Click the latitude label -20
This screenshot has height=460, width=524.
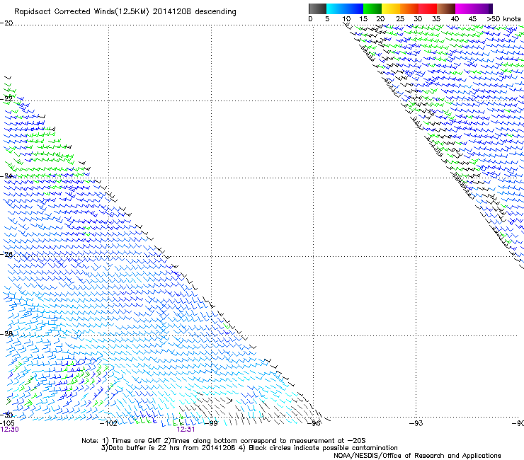[x=6, y=23]
